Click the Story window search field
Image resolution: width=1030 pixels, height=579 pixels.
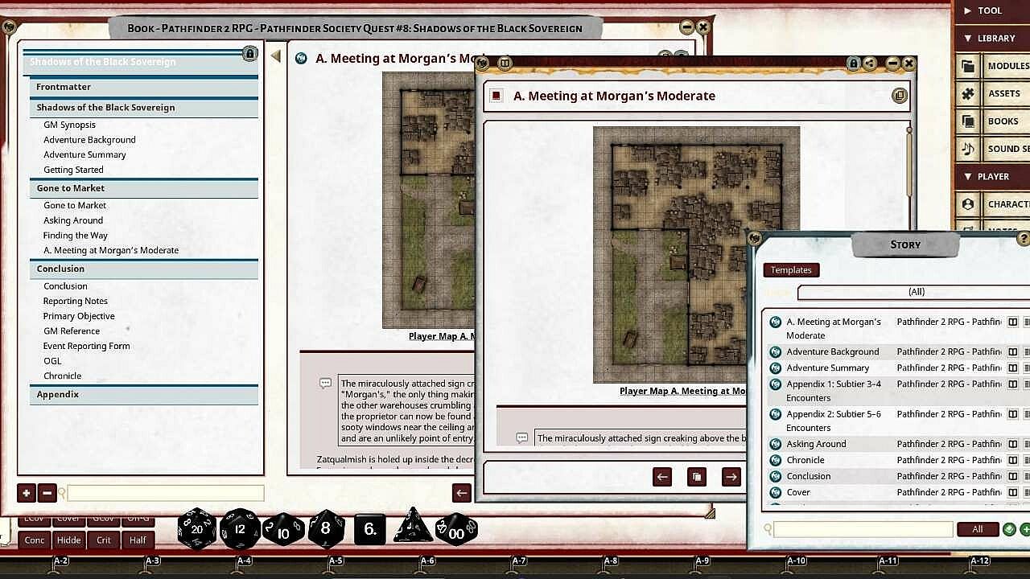(863, 529)
